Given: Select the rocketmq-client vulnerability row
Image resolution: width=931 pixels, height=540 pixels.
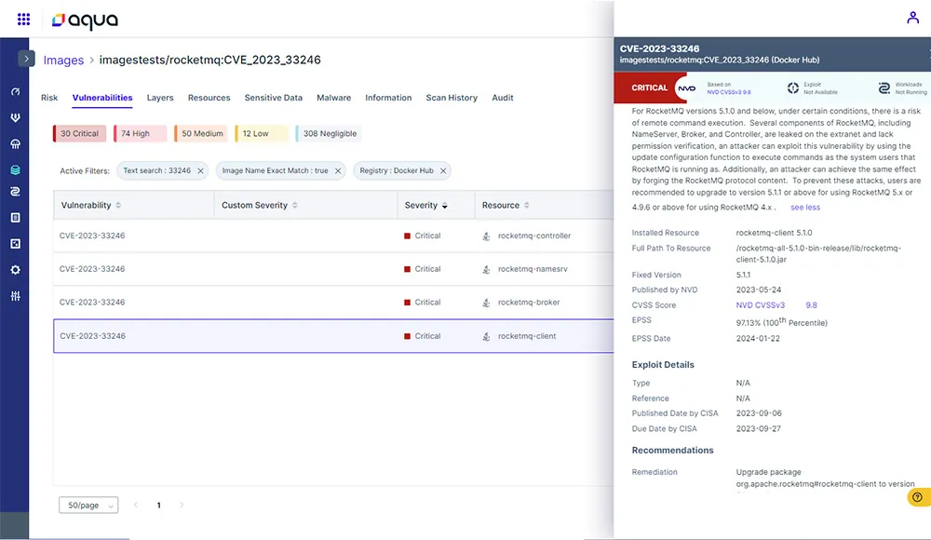Looking at the screenshot, I should click(333, 336).
